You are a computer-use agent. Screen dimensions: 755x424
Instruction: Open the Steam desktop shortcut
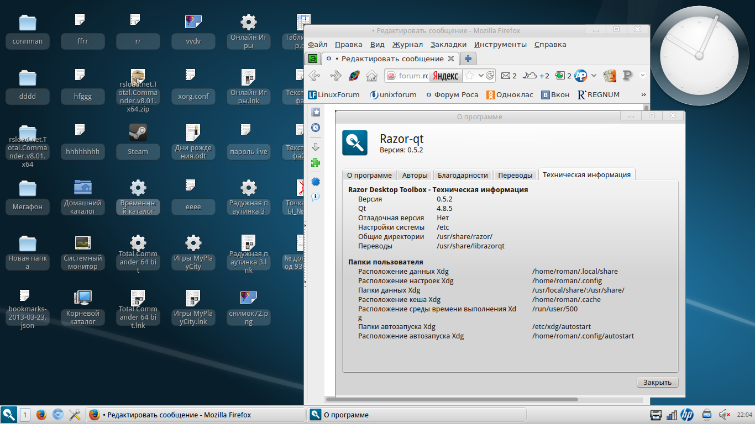(138, 141)
